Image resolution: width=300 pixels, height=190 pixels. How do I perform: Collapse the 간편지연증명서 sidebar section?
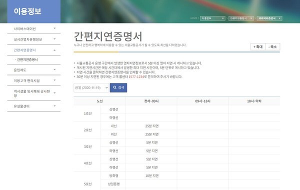click(x=34, y=50)
